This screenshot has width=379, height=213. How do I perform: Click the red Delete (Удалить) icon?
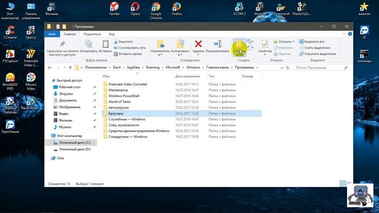pos(198,44)
